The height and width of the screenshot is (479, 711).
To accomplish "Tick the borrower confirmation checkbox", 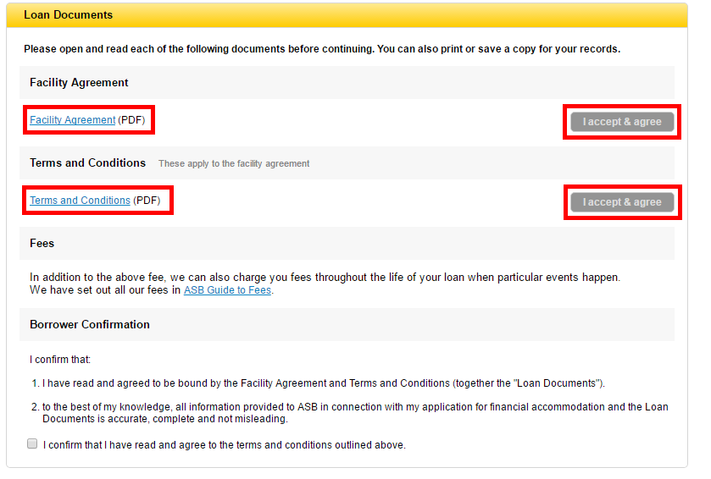I will point(32,443).
